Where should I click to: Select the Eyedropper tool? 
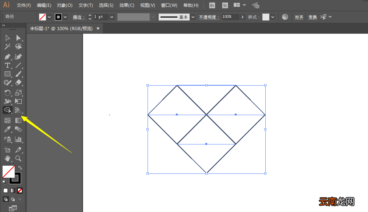pos(7,129)
